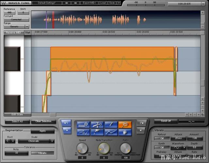This screenshot has width=209, height=163.
Task: Click the Reference 440 value field
Action: [x=9, y=12]
